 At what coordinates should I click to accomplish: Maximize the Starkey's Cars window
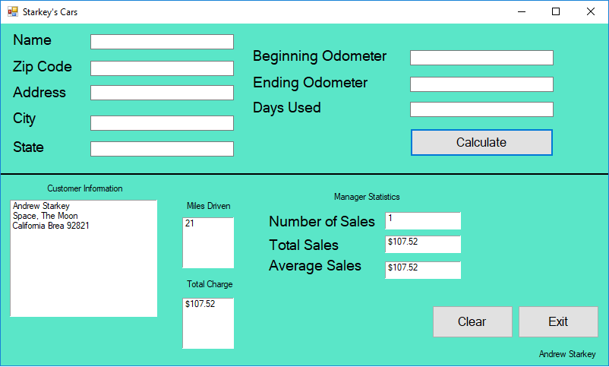[556, 12]
